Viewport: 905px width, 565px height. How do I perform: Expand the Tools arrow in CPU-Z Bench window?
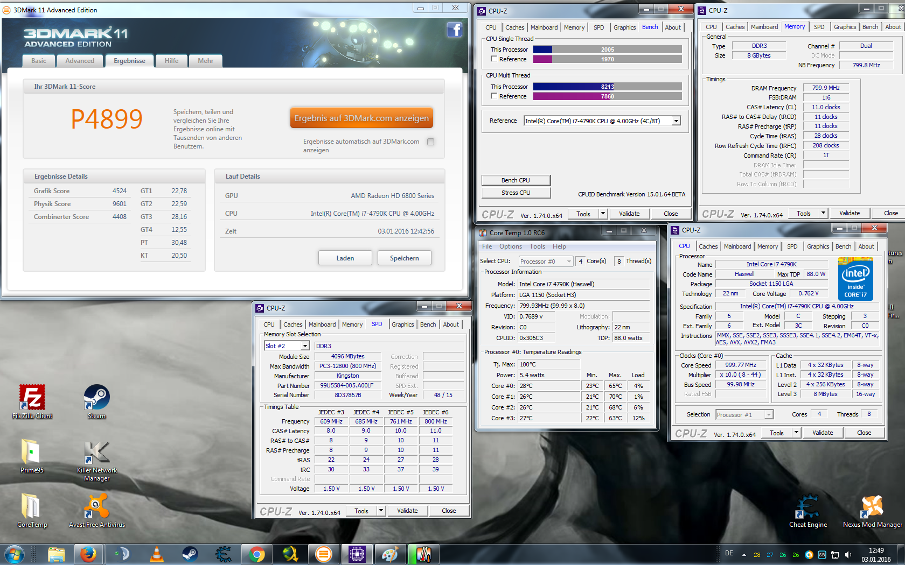(603, 214)
